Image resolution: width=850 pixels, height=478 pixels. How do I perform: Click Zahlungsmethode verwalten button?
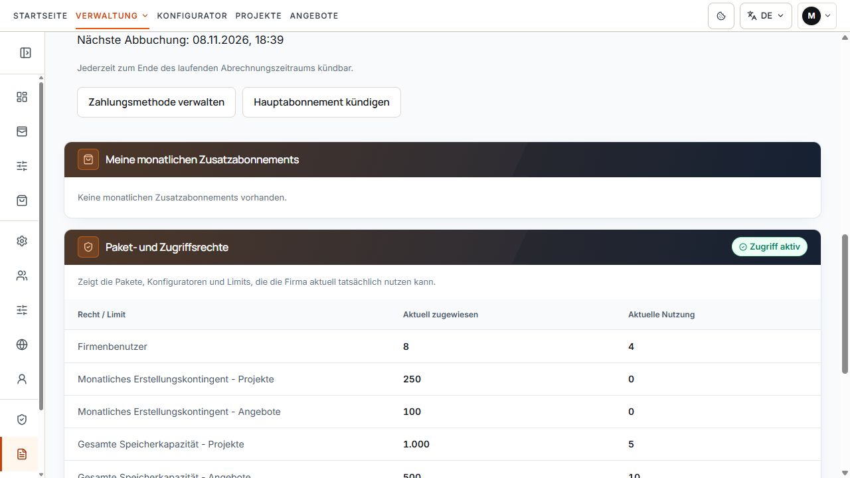[156, 102]
